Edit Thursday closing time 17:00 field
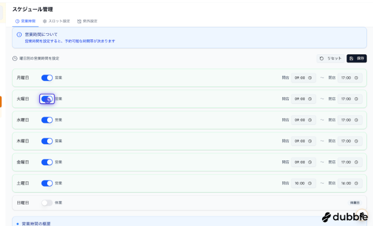 (350, 141)
